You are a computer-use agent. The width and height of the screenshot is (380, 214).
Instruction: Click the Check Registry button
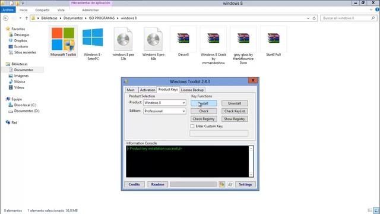[x=204, y=119]
